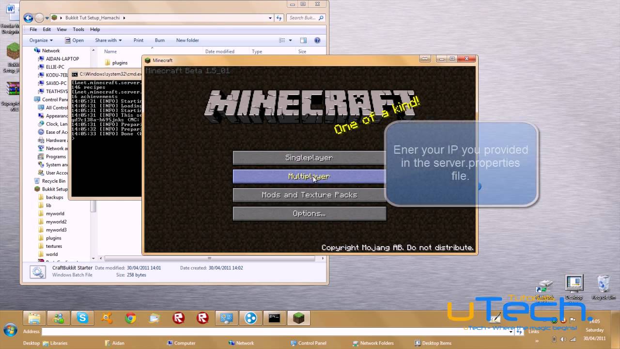Open the Tools menu in Explorer
Viewport: 620px width, 349px height.
(x=78, y=30)
